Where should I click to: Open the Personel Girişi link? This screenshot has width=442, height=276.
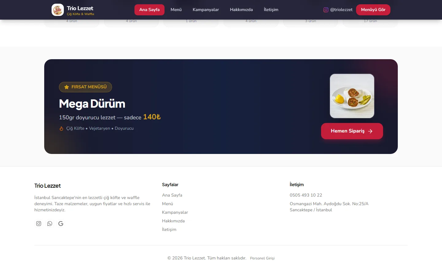pyautogui.click(x=262, y=258)
